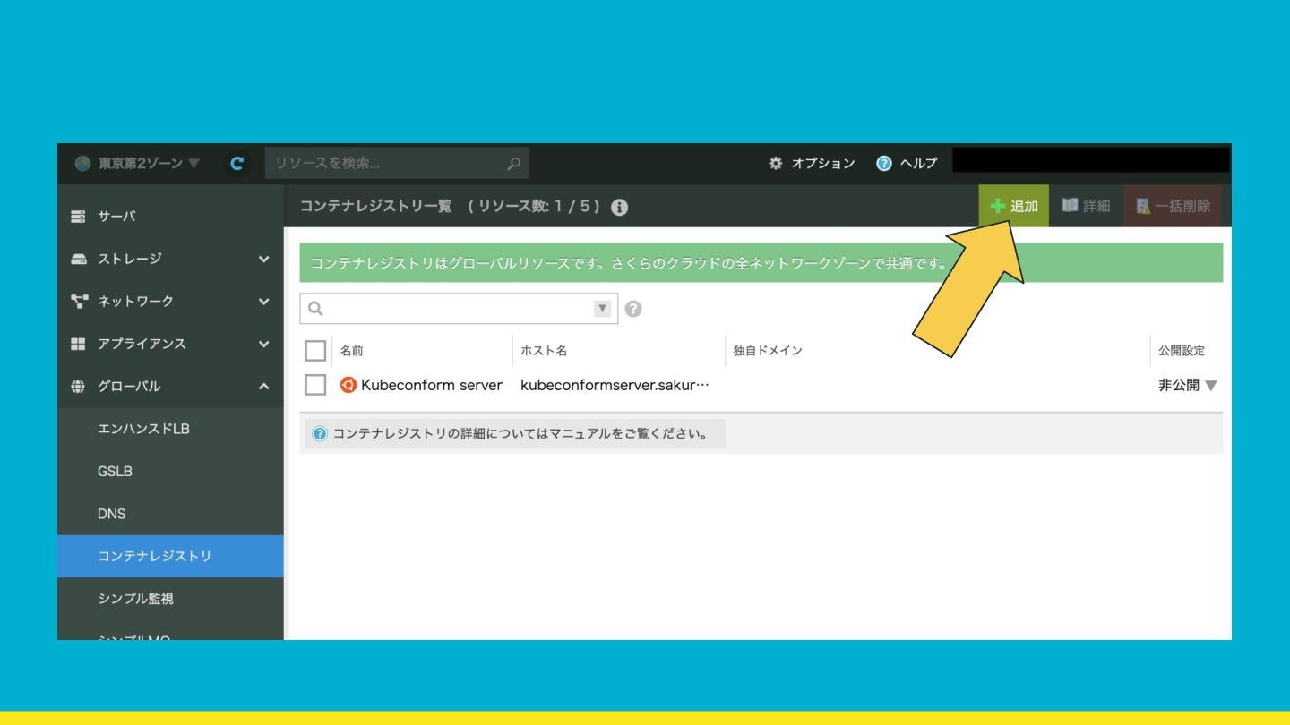
Task: Click the gear icon for オプション
Action: coord(776,164)
